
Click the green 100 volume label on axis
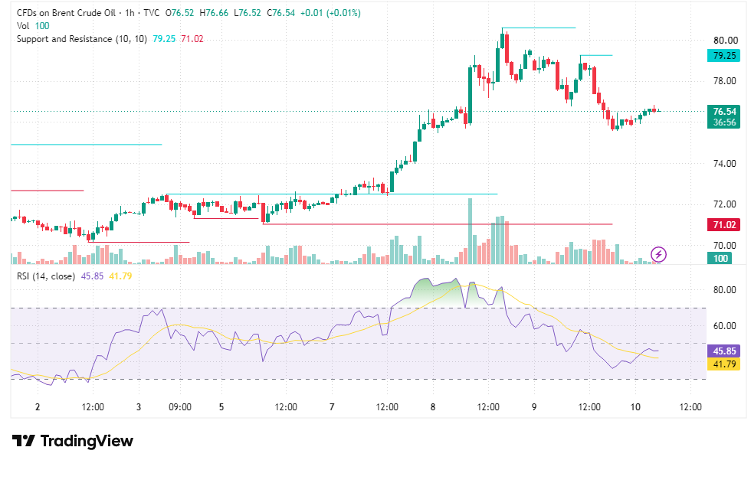coord(720,258)
